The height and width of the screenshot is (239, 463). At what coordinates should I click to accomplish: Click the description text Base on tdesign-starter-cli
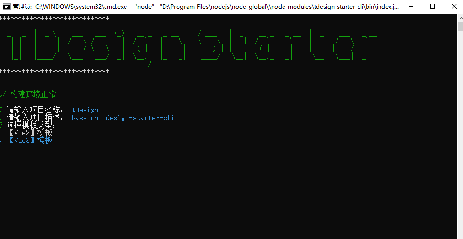[123, 118]
